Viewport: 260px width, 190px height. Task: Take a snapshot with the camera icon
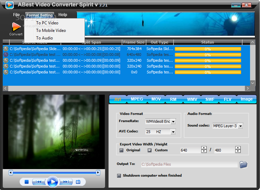tap(78, 182)
